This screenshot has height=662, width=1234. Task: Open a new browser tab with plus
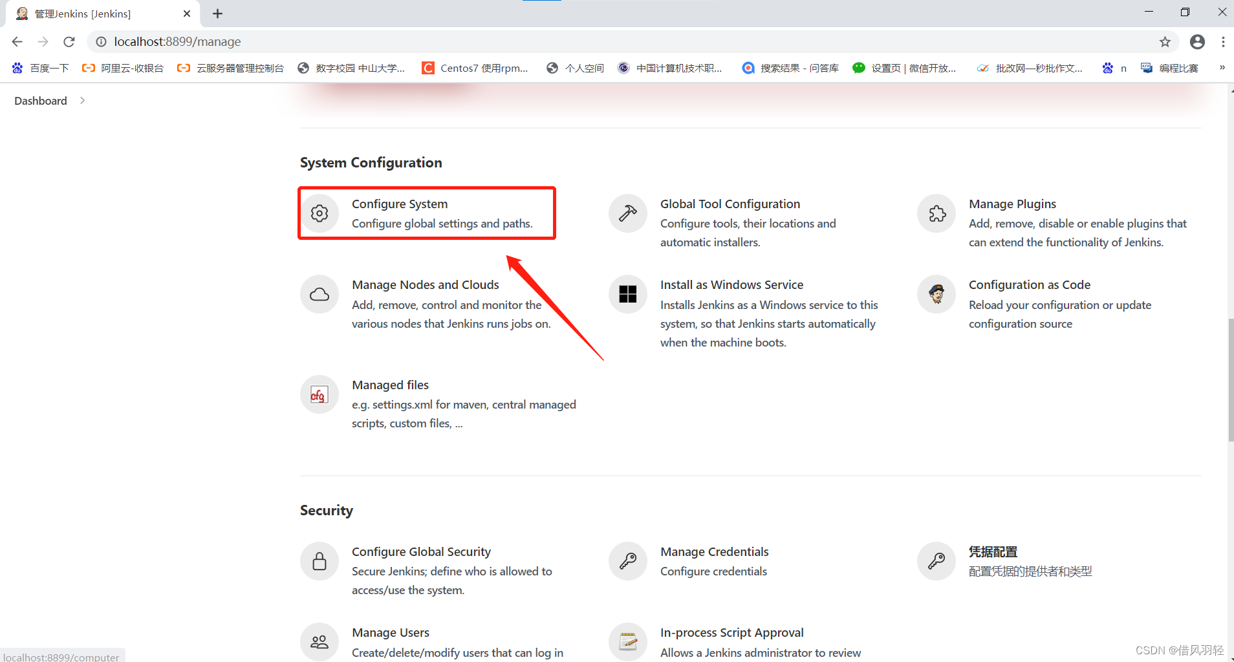(x=217, y=14)
